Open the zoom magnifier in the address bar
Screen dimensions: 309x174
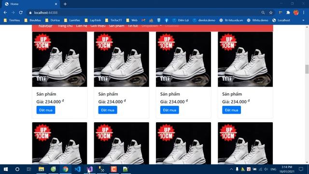click(263, 13)
